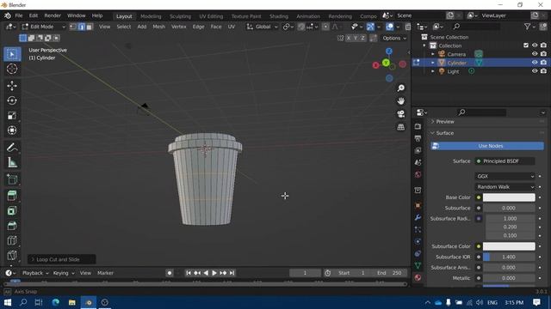This screenshot has width=551, height=309.
Task: Toggle proportional editing
Action: click(x=325, y=27)
